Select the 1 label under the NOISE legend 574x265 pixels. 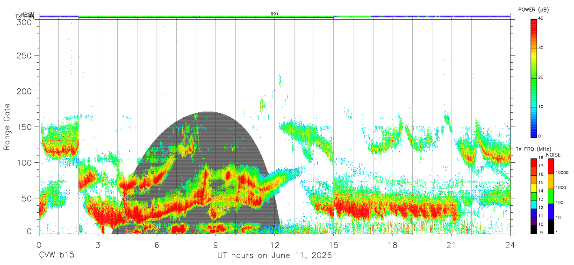point(557,233)
